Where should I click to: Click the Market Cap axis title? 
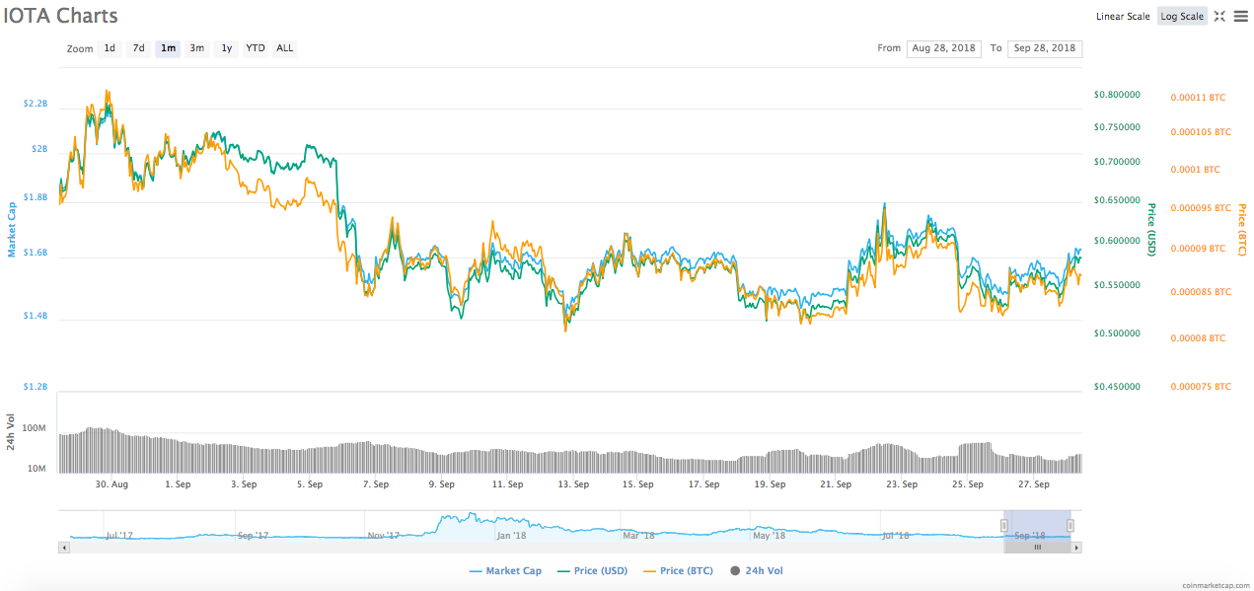[x=12, y=229]
